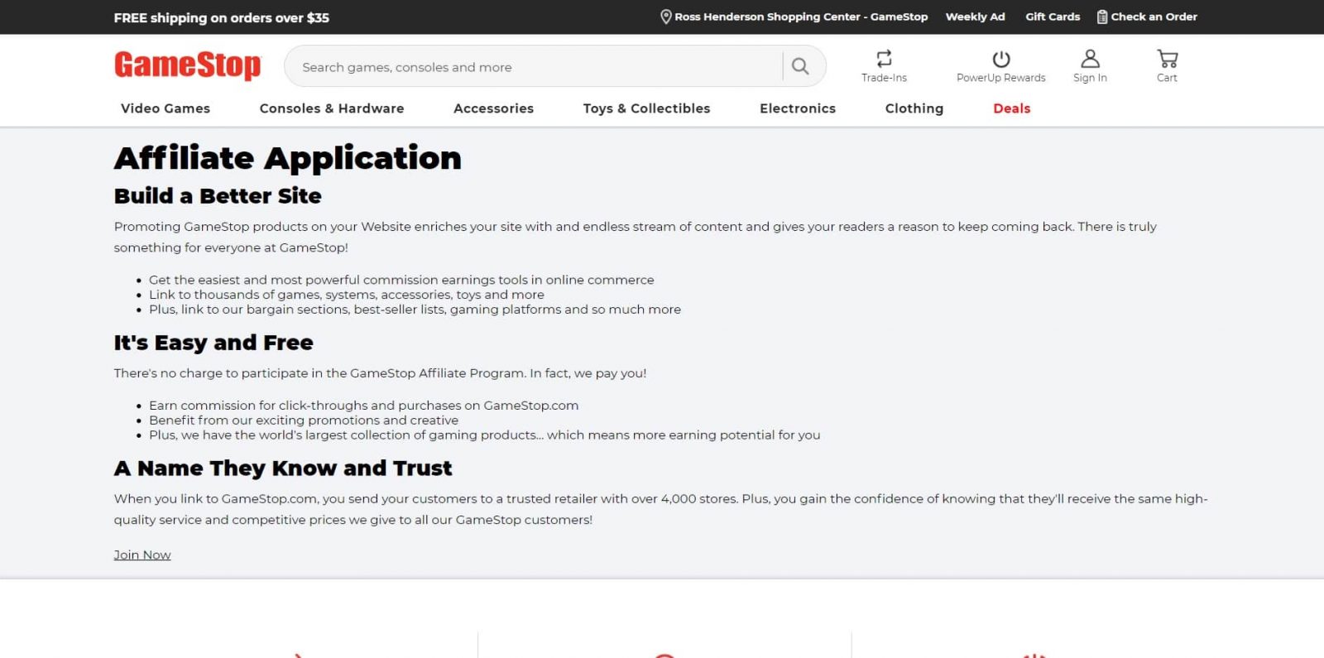Viewport: 1324px width, 658px height.
Task: Open the shopping Cart icon
Action: pyautogui.click(x=1167, y=58)
